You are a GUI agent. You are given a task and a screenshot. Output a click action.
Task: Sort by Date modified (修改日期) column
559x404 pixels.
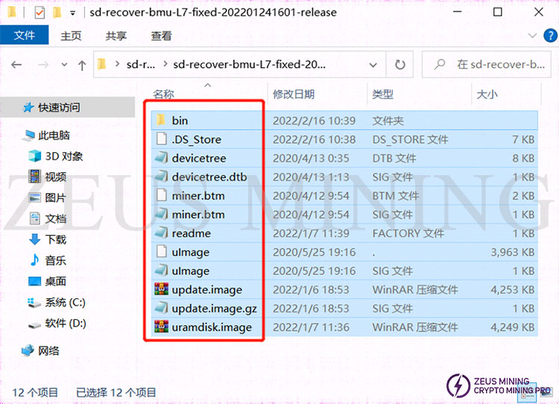click(x=294, y=94)
